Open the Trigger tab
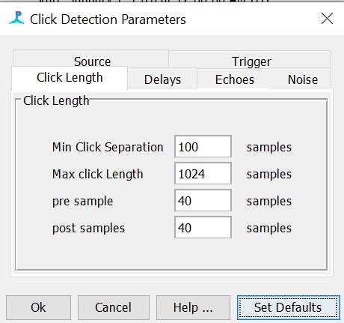Image resolution: width=344 pixels, height=323 pixels. click(250, 59)
